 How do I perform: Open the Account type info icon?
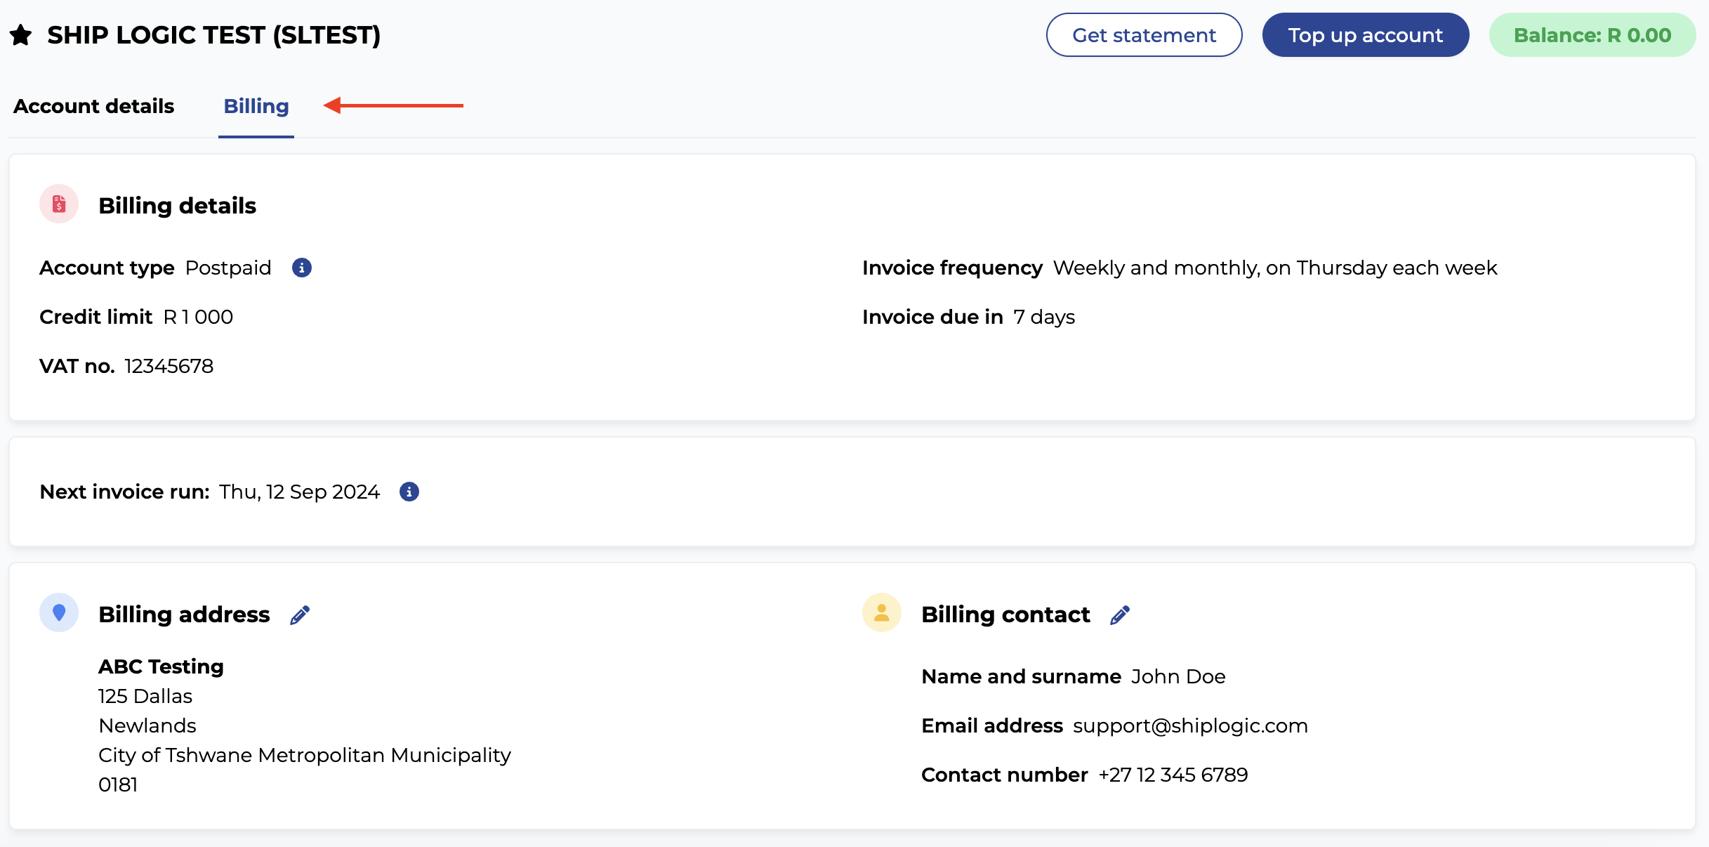302,268
